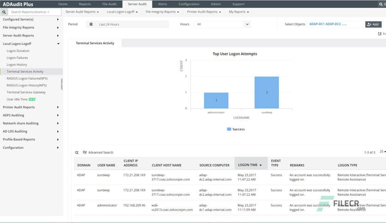Sort by the Domain column header

(84, 165)
